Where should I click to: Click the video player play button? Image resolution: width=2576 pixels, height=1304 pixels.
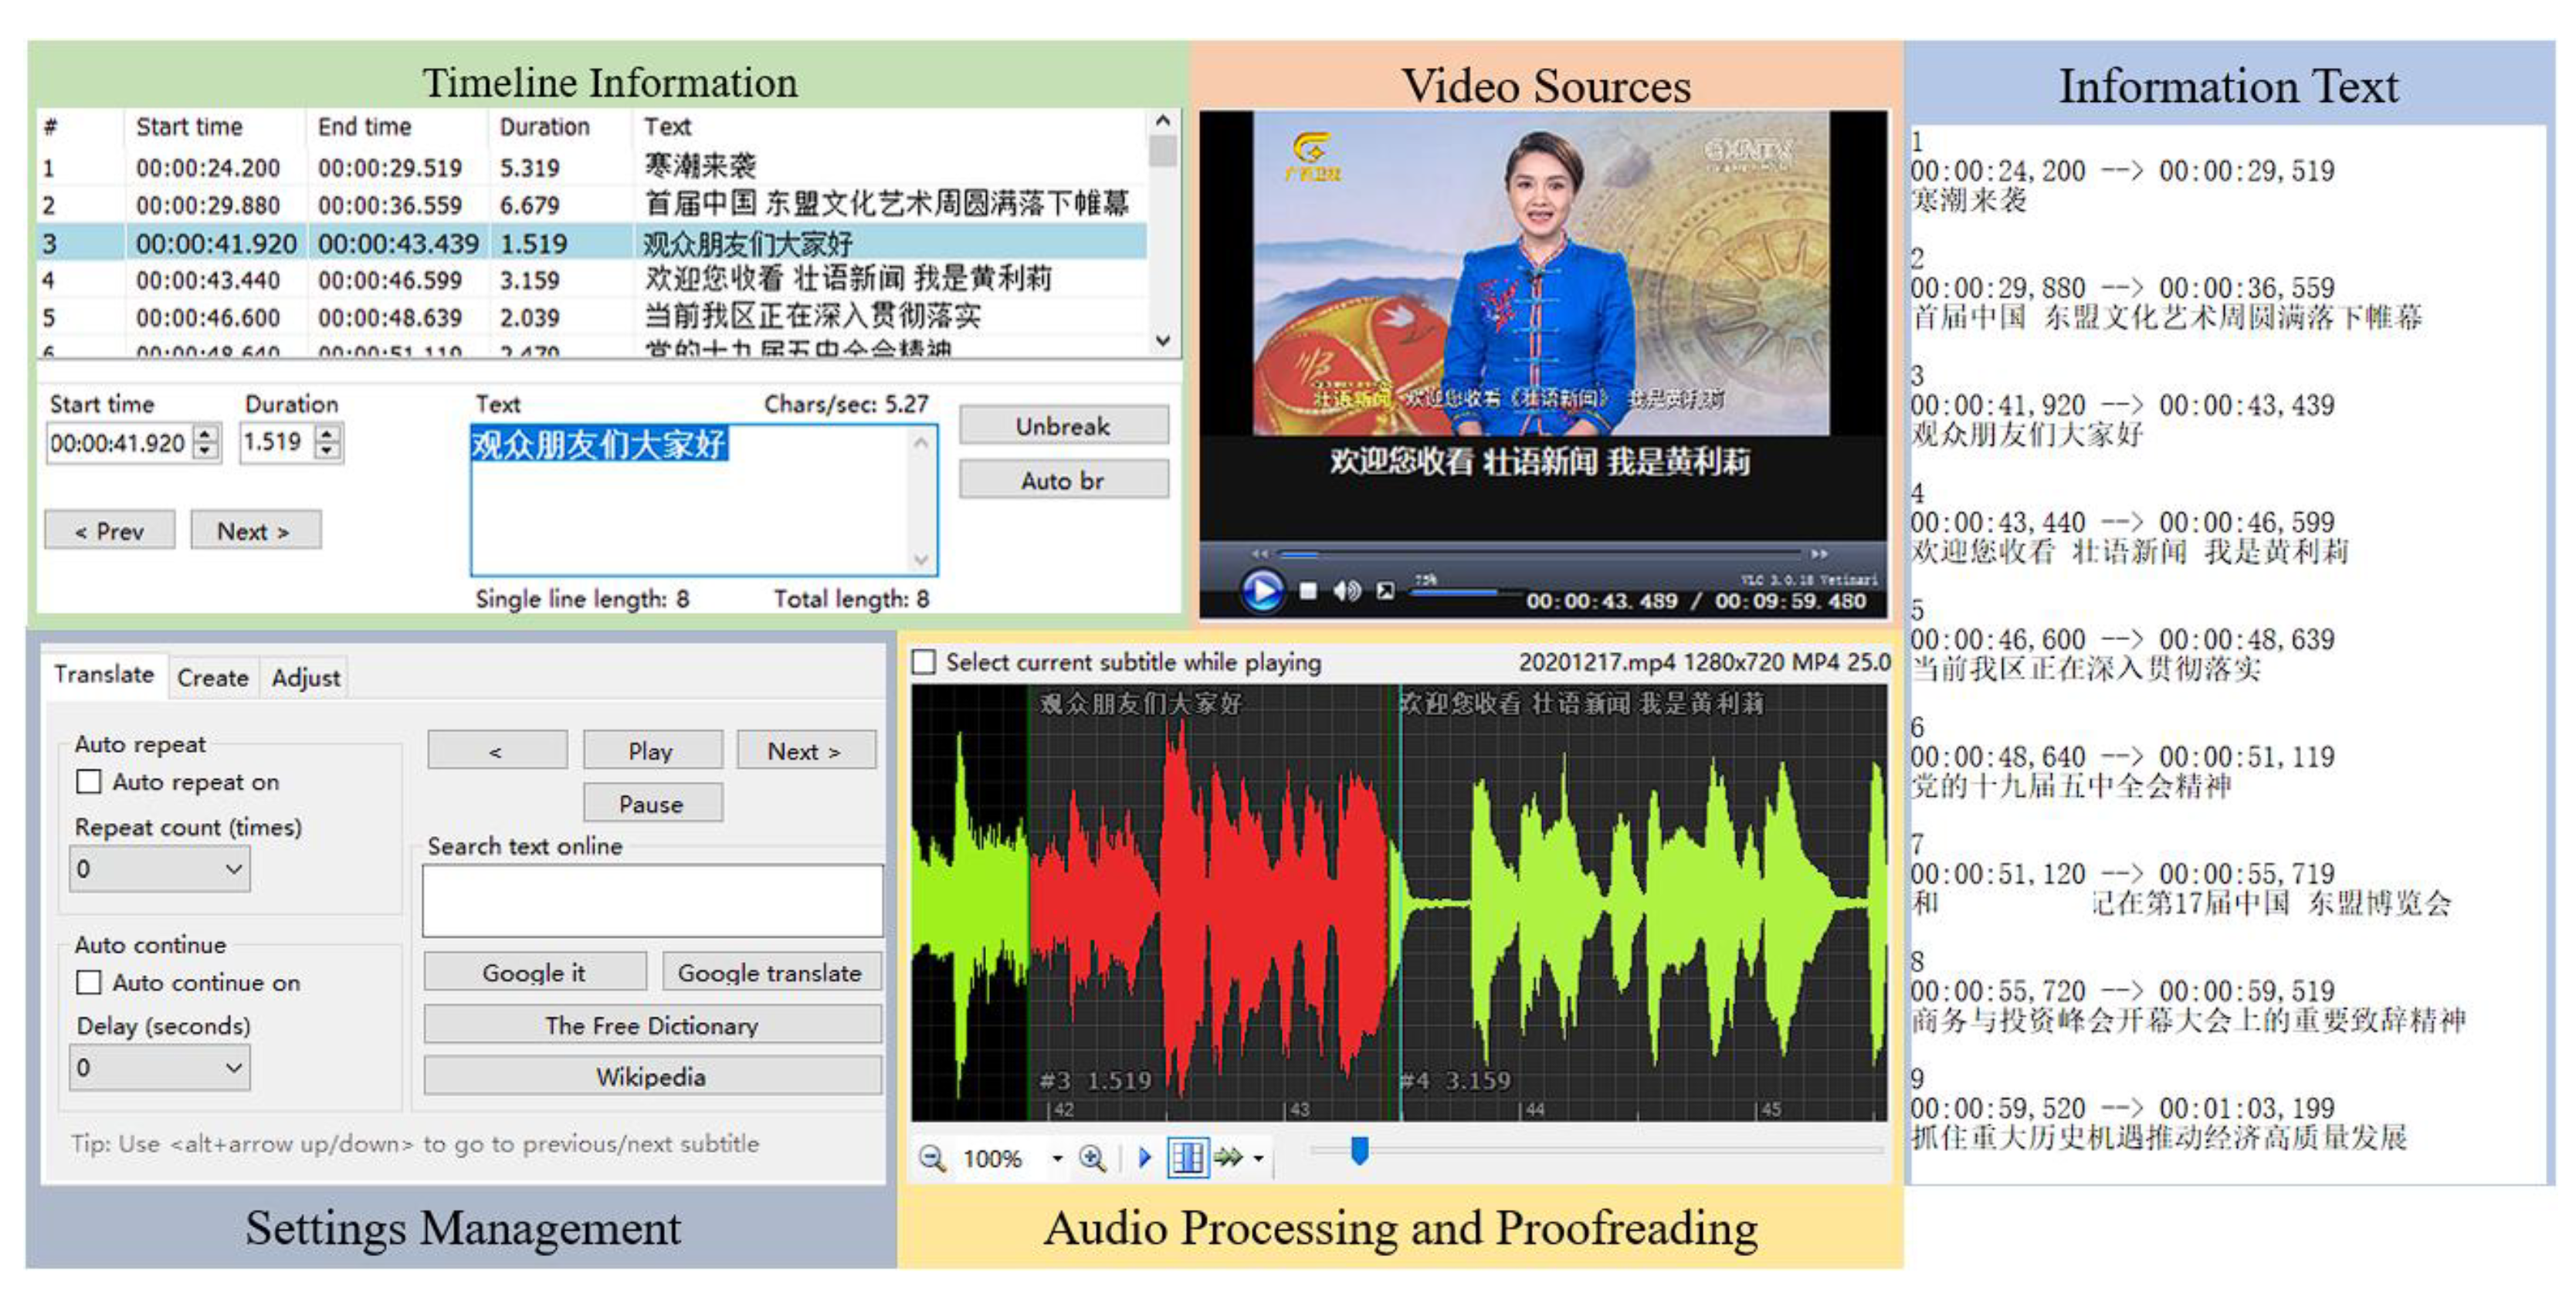[1262, 590]
